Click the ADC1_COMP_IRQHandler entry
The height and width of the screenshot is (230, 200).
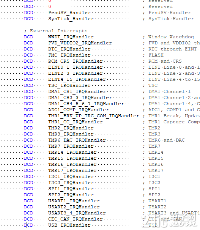pyautogui.click(x=79, y=110)
